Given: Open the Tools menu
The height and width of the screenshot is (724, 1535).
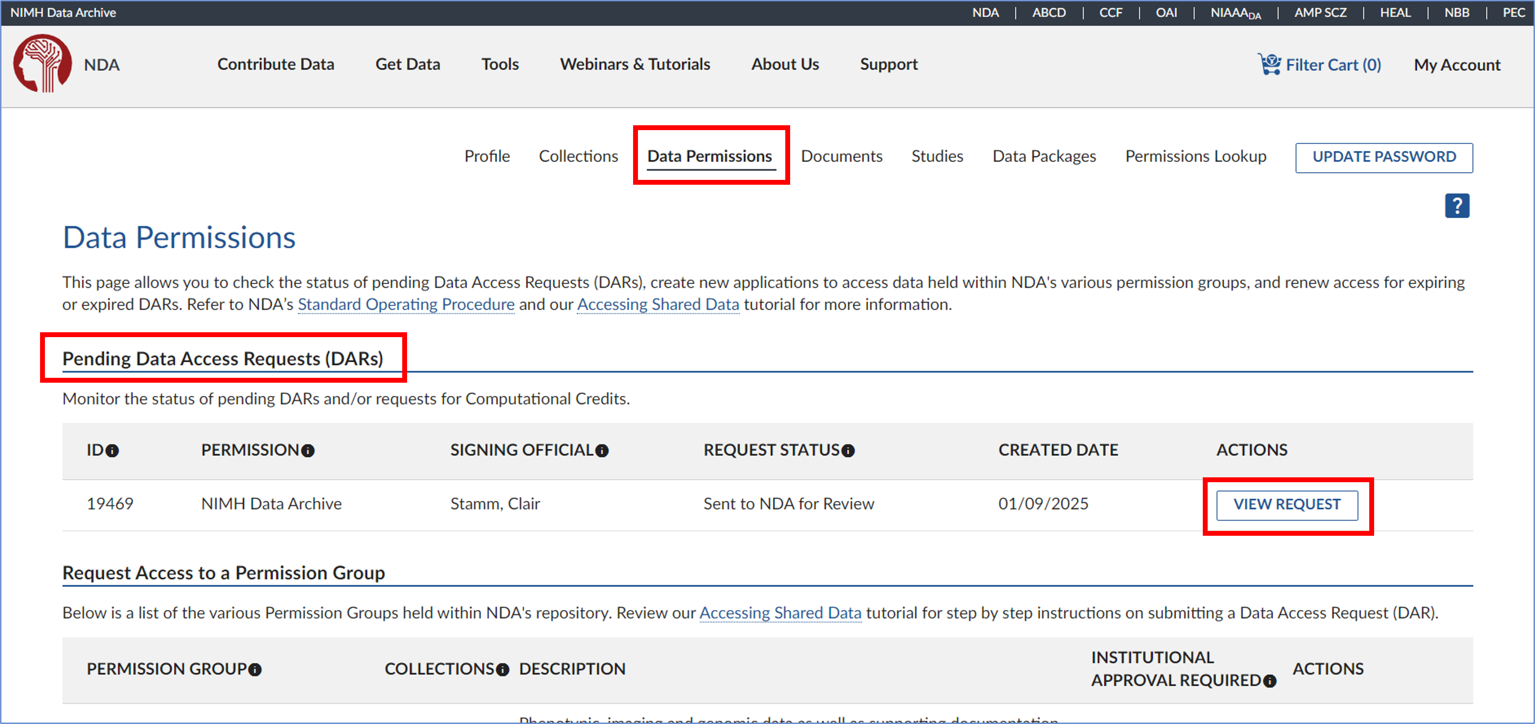Looking at the screenshot, I should [x=500, y=64].
